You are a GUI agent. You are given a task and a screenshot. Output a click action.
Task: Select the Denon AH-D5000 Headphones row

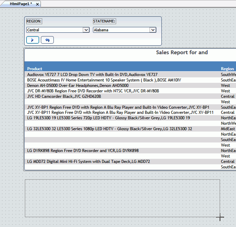[130, 86]
